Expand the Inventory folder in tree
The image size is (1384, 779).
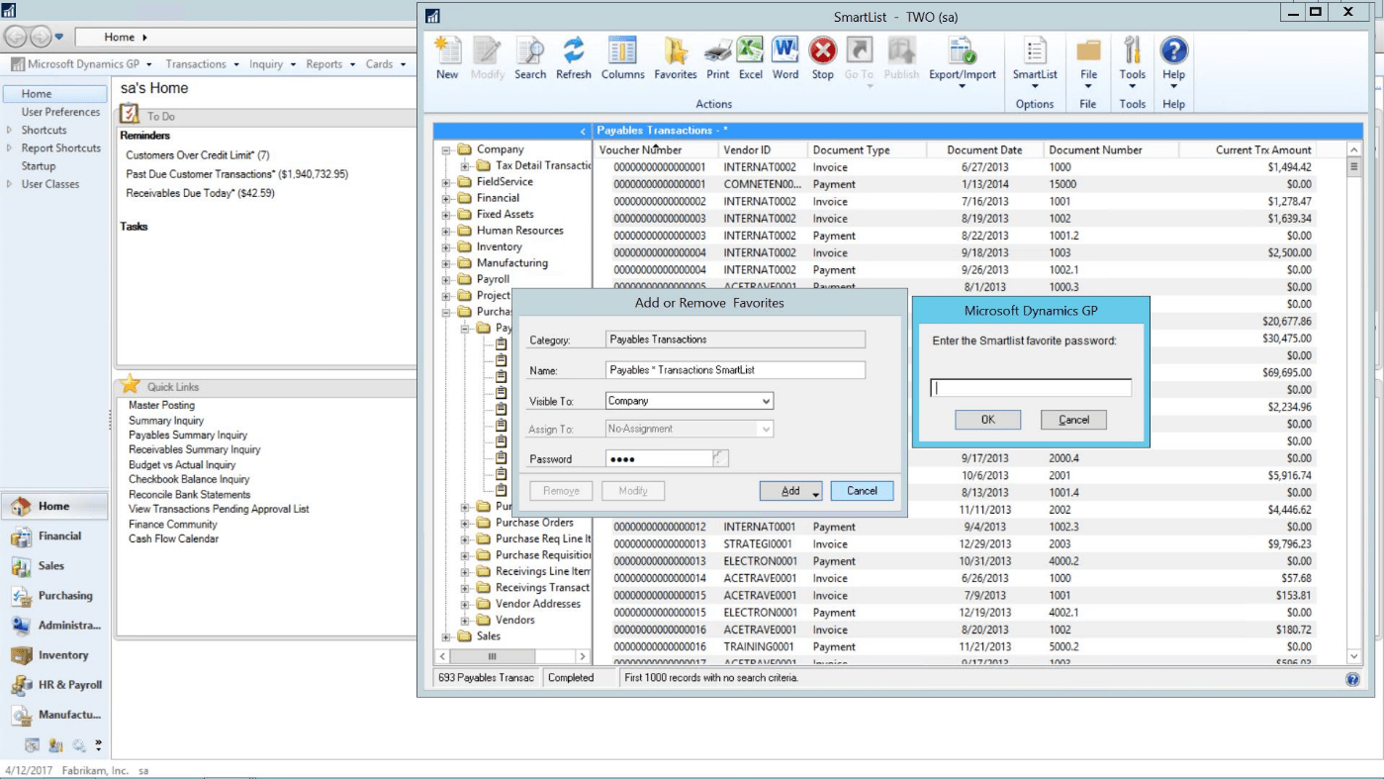[x=447, y=246]
